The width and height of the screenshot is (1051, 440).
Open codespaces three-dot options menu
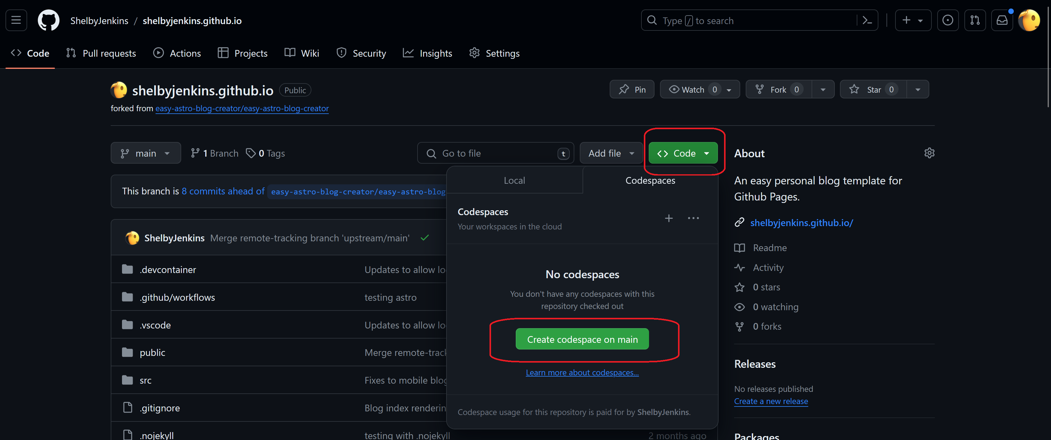click(693, 218)
